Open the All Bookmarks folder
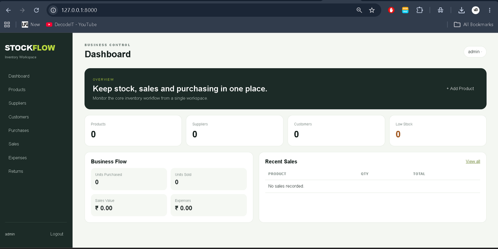498x249 pixels. [474, 24]
